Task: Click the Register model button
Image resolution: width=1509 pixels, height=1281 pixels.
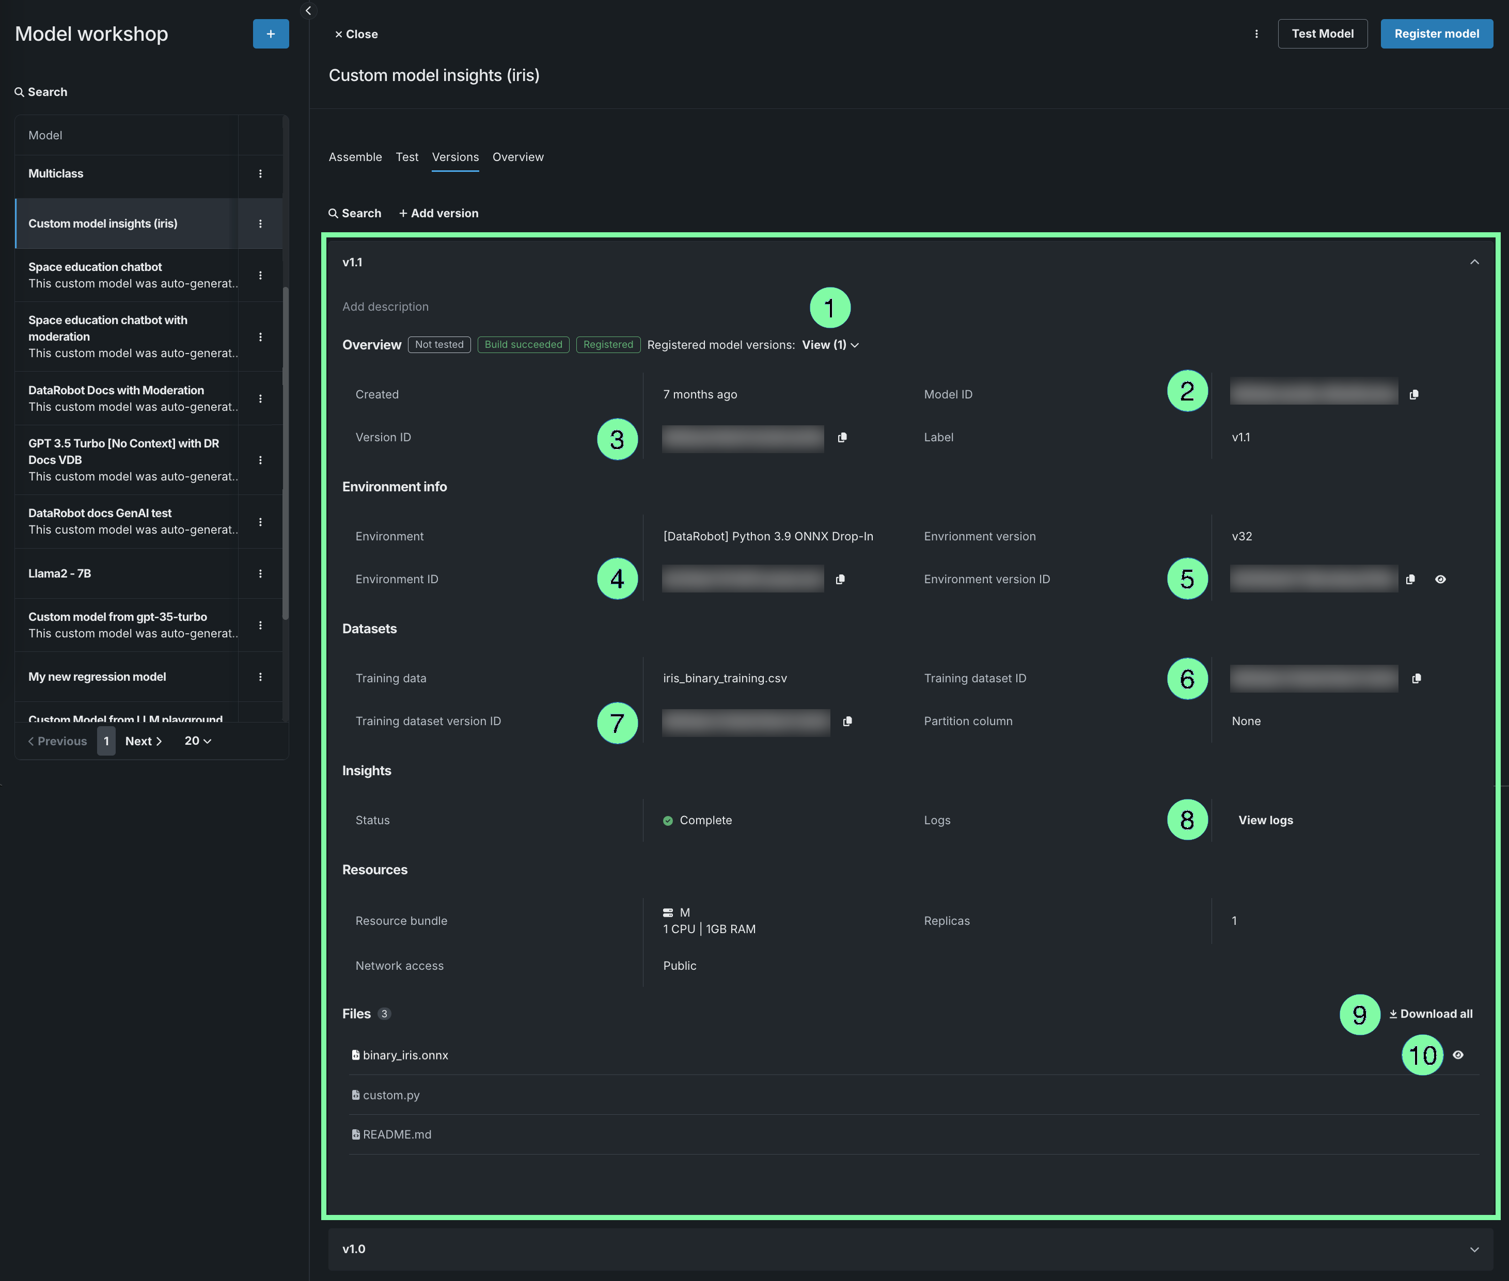Action: coord(1436,34)
